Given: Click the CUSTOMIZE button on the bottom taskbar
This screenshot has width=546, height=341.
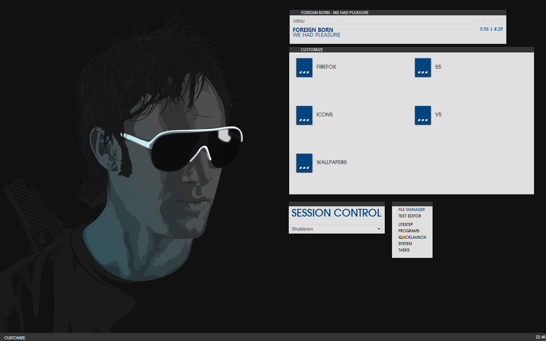Looking at the screenshot, I should tap(15, 338).
